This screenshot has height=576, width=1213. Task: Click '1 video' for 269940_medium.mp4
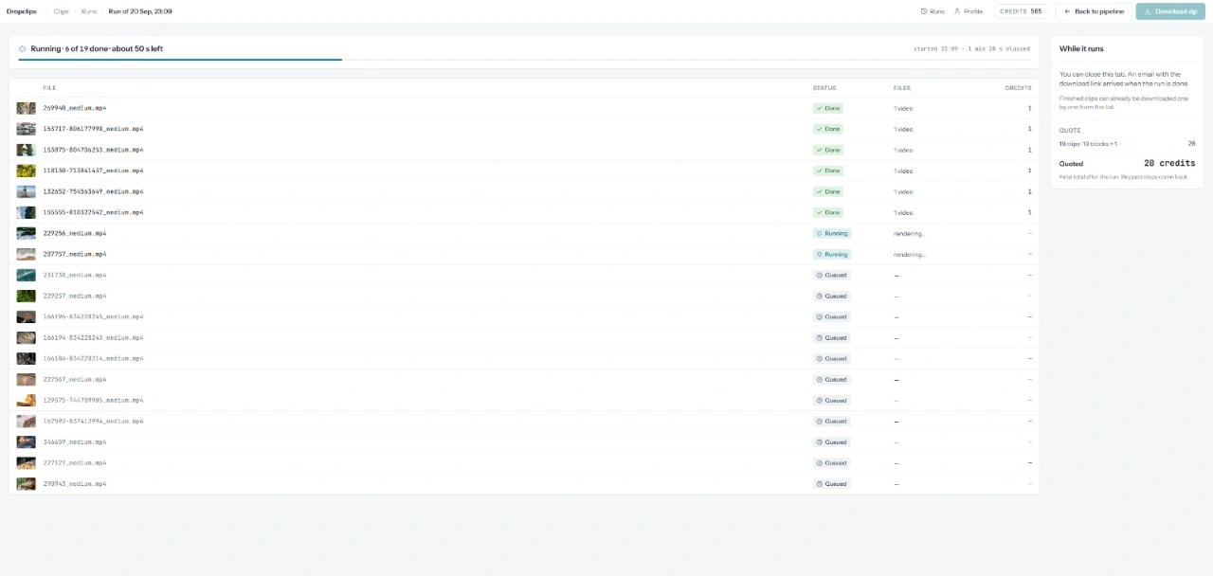[x=903, y=108]
